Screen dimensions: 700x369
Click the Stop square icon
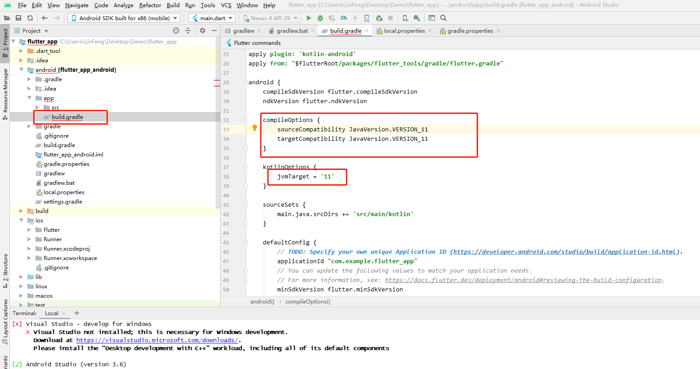tap(390, 18)
